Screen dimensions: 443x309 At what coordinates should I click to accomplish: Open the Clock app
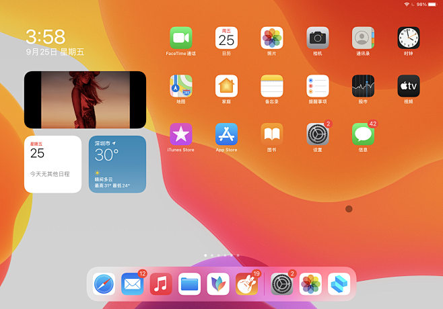point(409,38)
